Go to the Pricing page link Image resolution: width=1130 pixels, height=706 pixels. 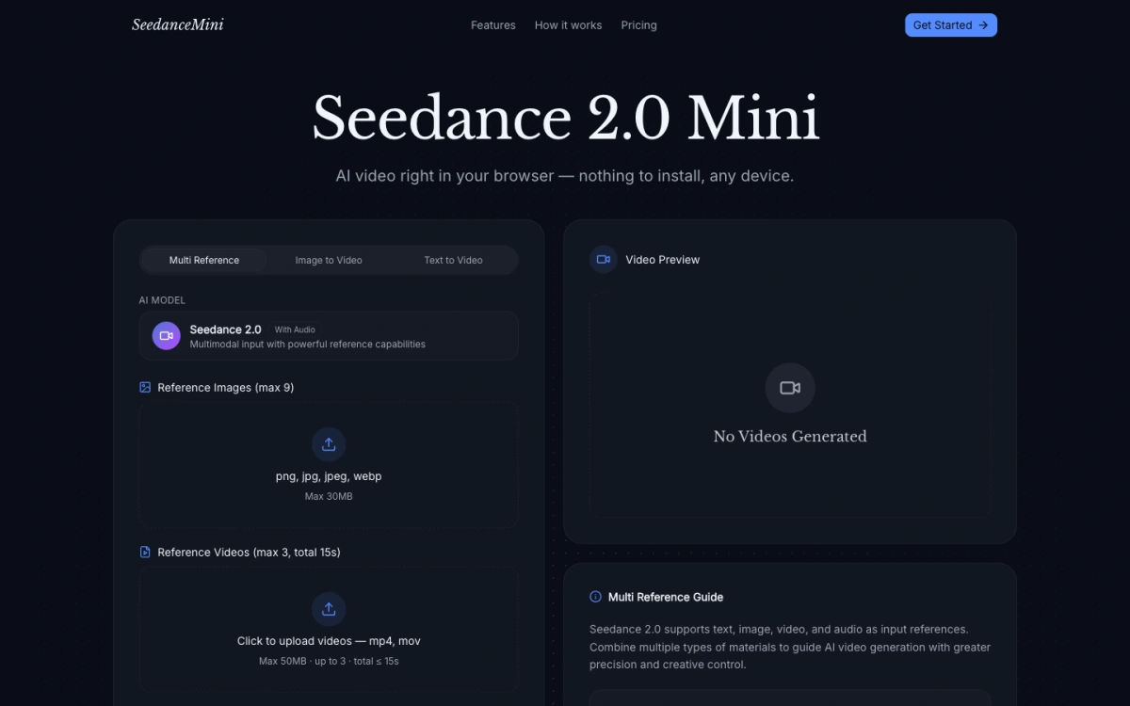click(x=638, y=25)
